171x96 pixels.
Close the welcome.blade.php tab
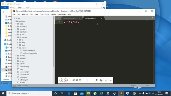(x=80, y=18)
